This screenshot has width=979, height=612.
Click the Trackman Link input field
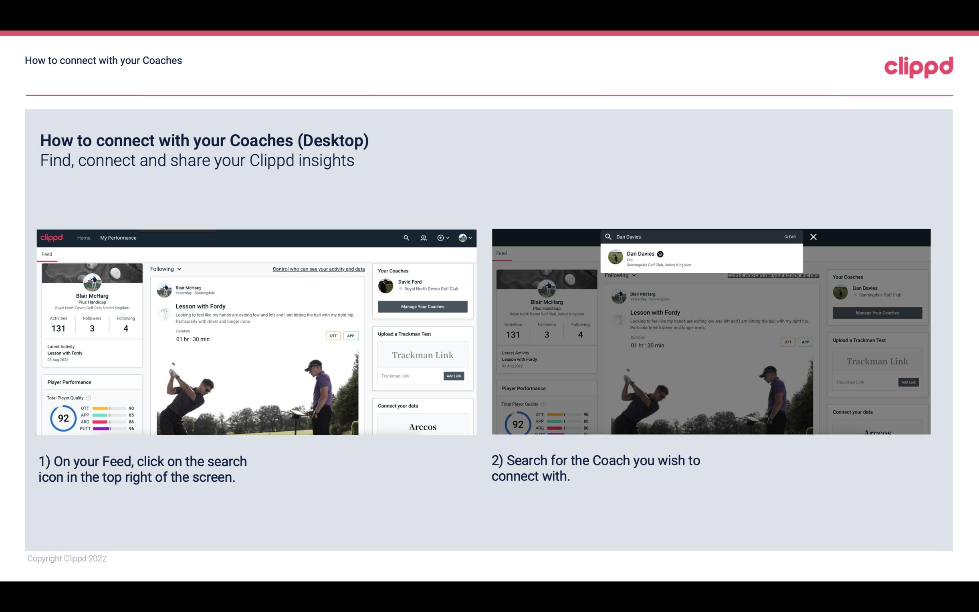point(408,376)
